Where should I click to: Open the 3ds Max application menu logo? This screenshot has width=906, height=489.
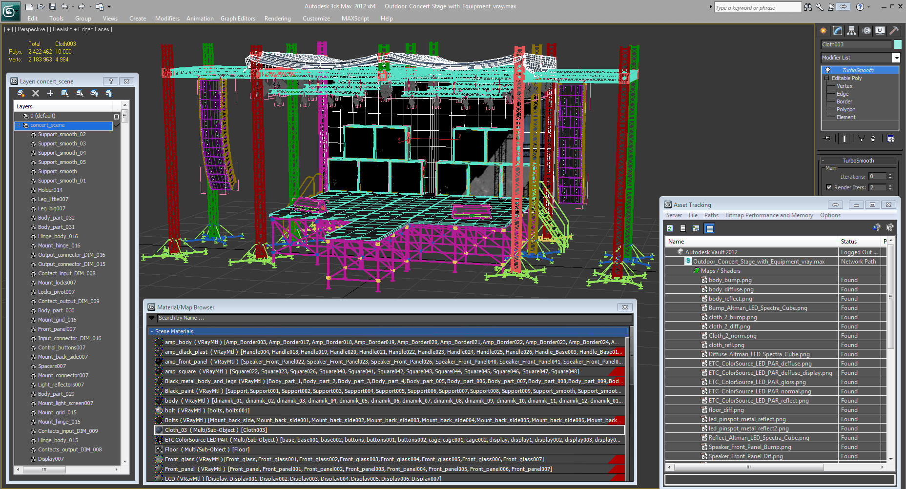pyautogui.click(x=10, y=11)
